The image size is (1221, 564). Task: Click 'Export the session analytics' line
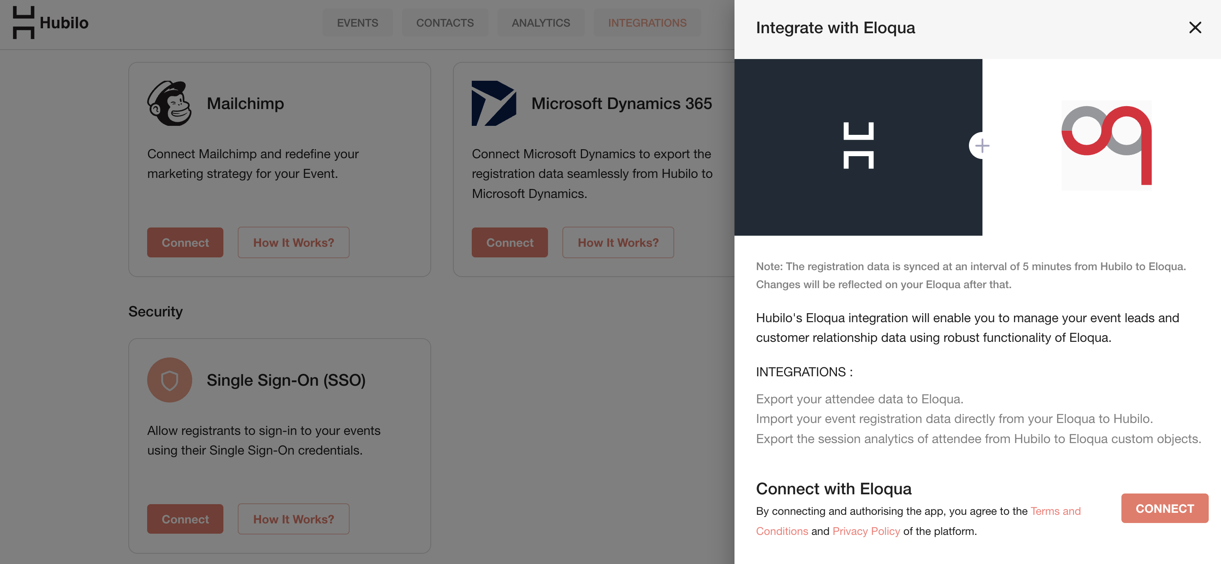pos(978,439)
